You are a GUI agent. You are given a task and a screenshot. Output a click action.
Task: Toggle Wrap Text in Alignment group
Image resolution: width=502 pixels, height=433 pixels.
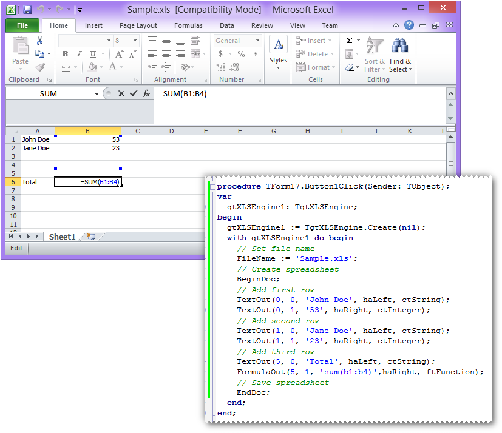coord(195,40)
